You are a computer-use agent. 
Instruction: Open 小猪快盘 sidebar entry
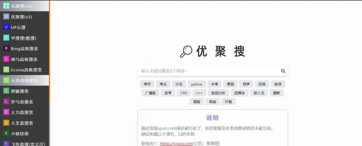(x=20, y=134)
